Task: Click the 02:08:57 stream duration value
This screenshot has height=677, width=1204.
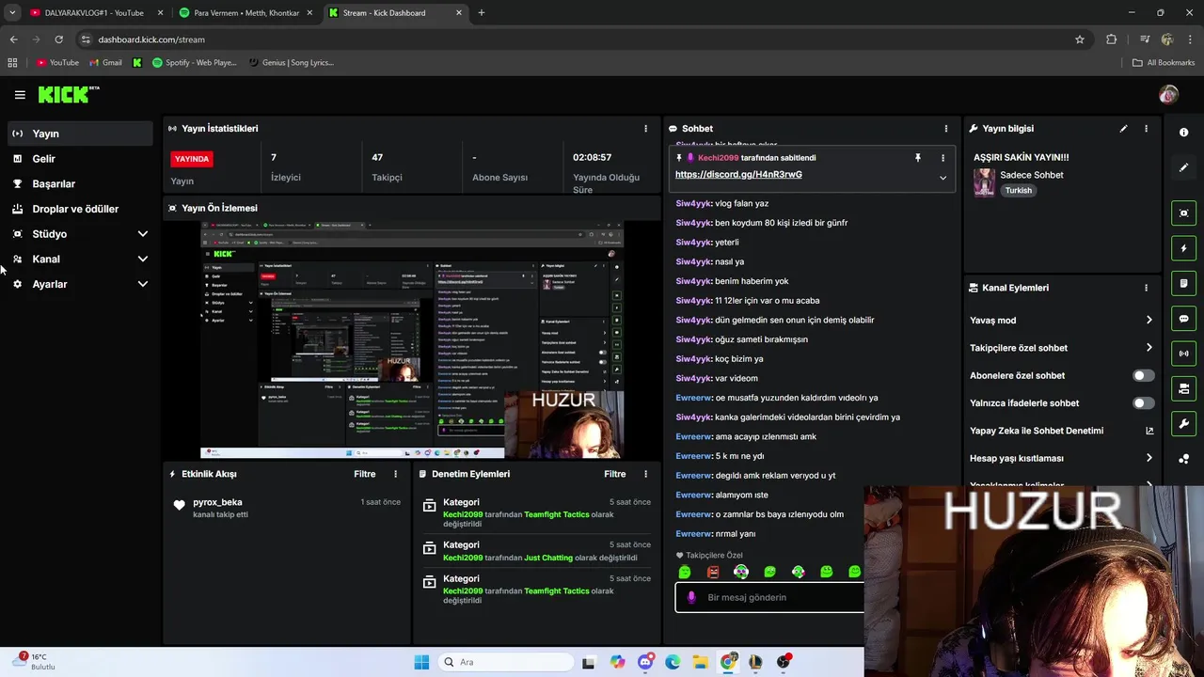Action: [593, 157]
